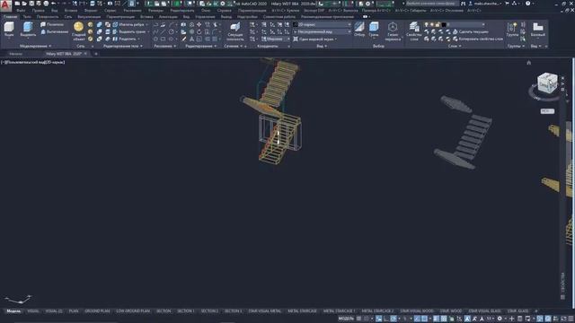Select the Line tool in Рисование panel
575x323 pixels.
tap(164, 32)
